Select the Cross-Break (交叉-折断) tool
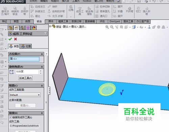 pyautogui.click(x=55, y=16)
